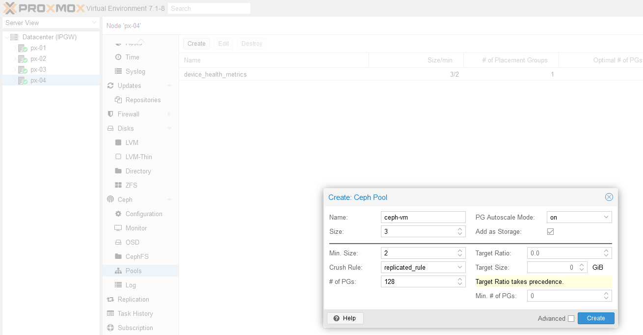Click the Firewall shield icon
This screenshot has width=643, height=335.
coord(110,114)
